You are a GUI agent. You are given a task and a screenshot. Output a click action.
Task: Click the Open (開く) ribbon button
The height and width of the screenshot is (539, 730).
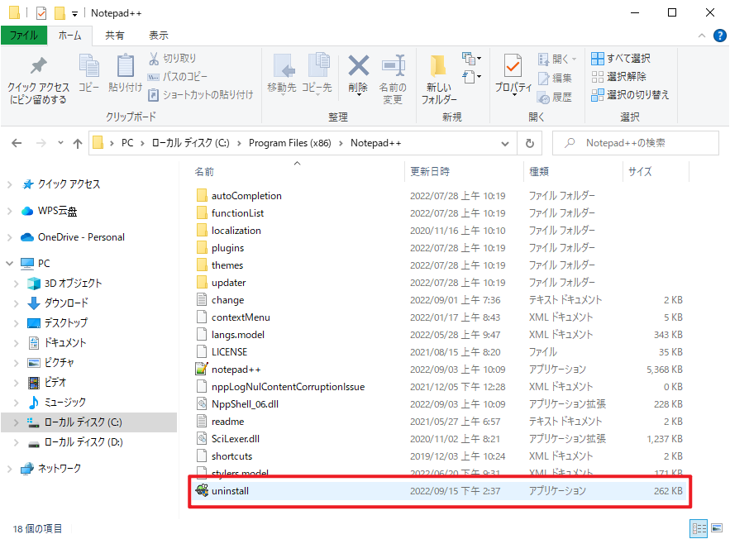557,60
